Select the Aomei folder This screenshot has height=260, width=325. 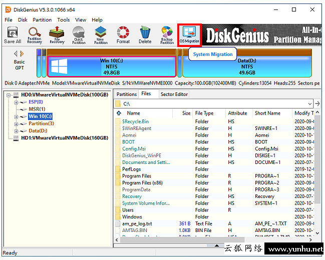[129, 135]
